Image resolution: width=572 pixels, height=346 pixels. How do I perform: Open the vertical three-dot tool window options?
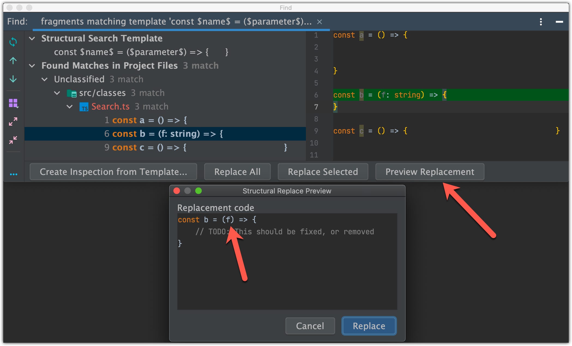coord(541,22)
